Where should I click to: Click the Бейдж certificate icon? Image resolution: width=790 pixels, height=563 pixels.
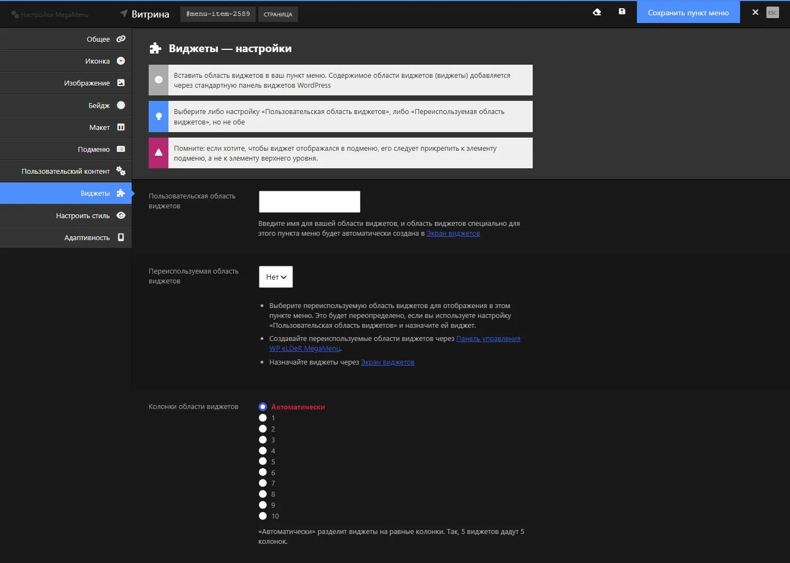(121, 105)
